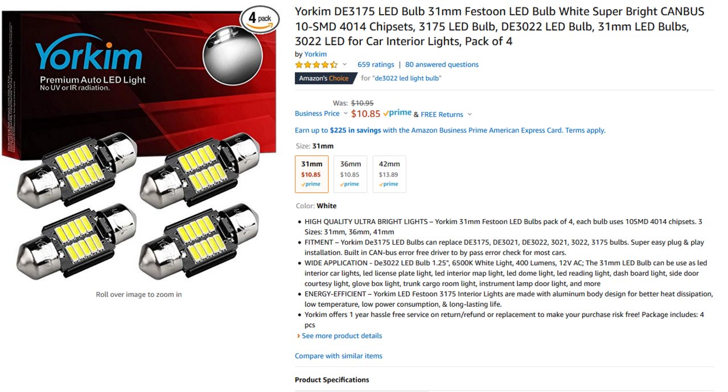Click the orange arrow before See more product details

click(x=298, y=336)
